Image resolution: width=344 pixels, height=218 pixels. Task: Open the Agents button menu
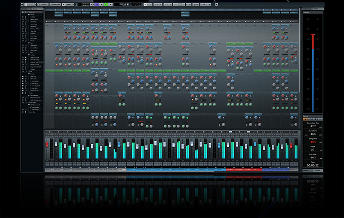[x=44, y=4]
